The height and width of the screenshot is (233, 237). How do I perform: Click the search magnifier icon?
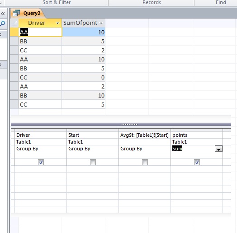(3, 23)
